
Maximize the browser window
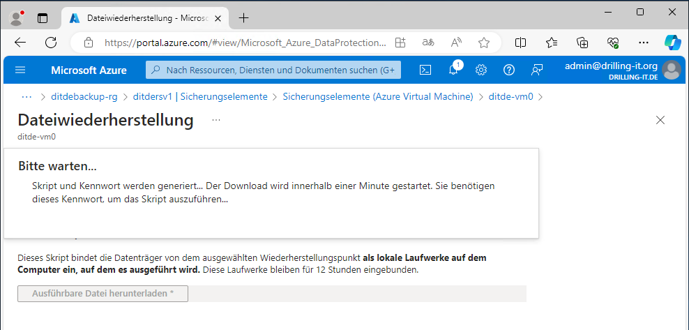[640, 13]
